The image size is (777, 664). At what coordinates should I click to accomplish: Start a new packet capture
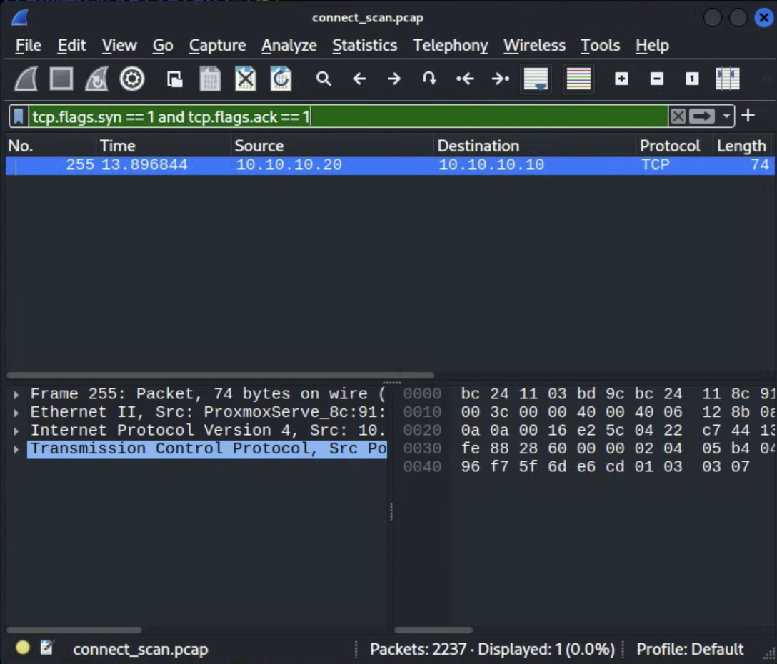[25, 79]
